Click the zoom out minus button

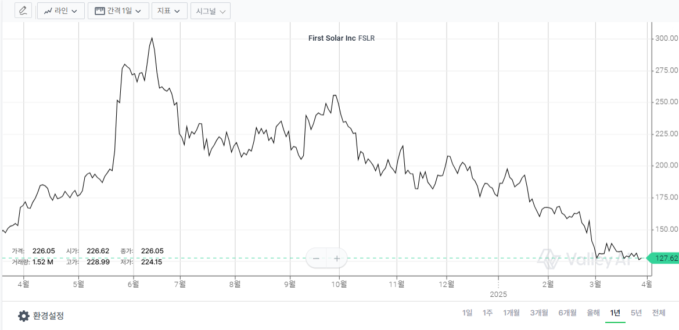pyautogui.click(x=317, y=258)
